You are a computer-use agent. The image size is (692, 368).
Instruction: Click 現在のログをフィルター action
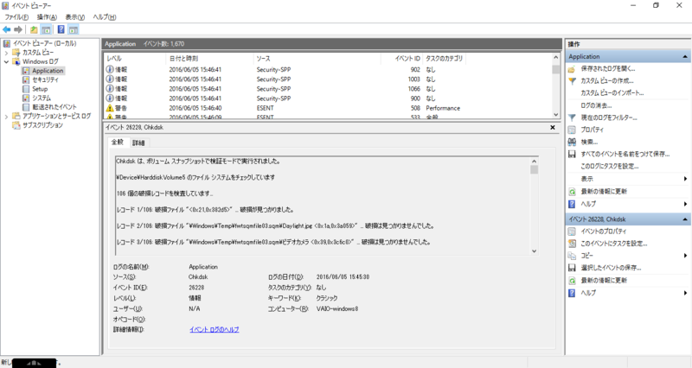[609, 118]
